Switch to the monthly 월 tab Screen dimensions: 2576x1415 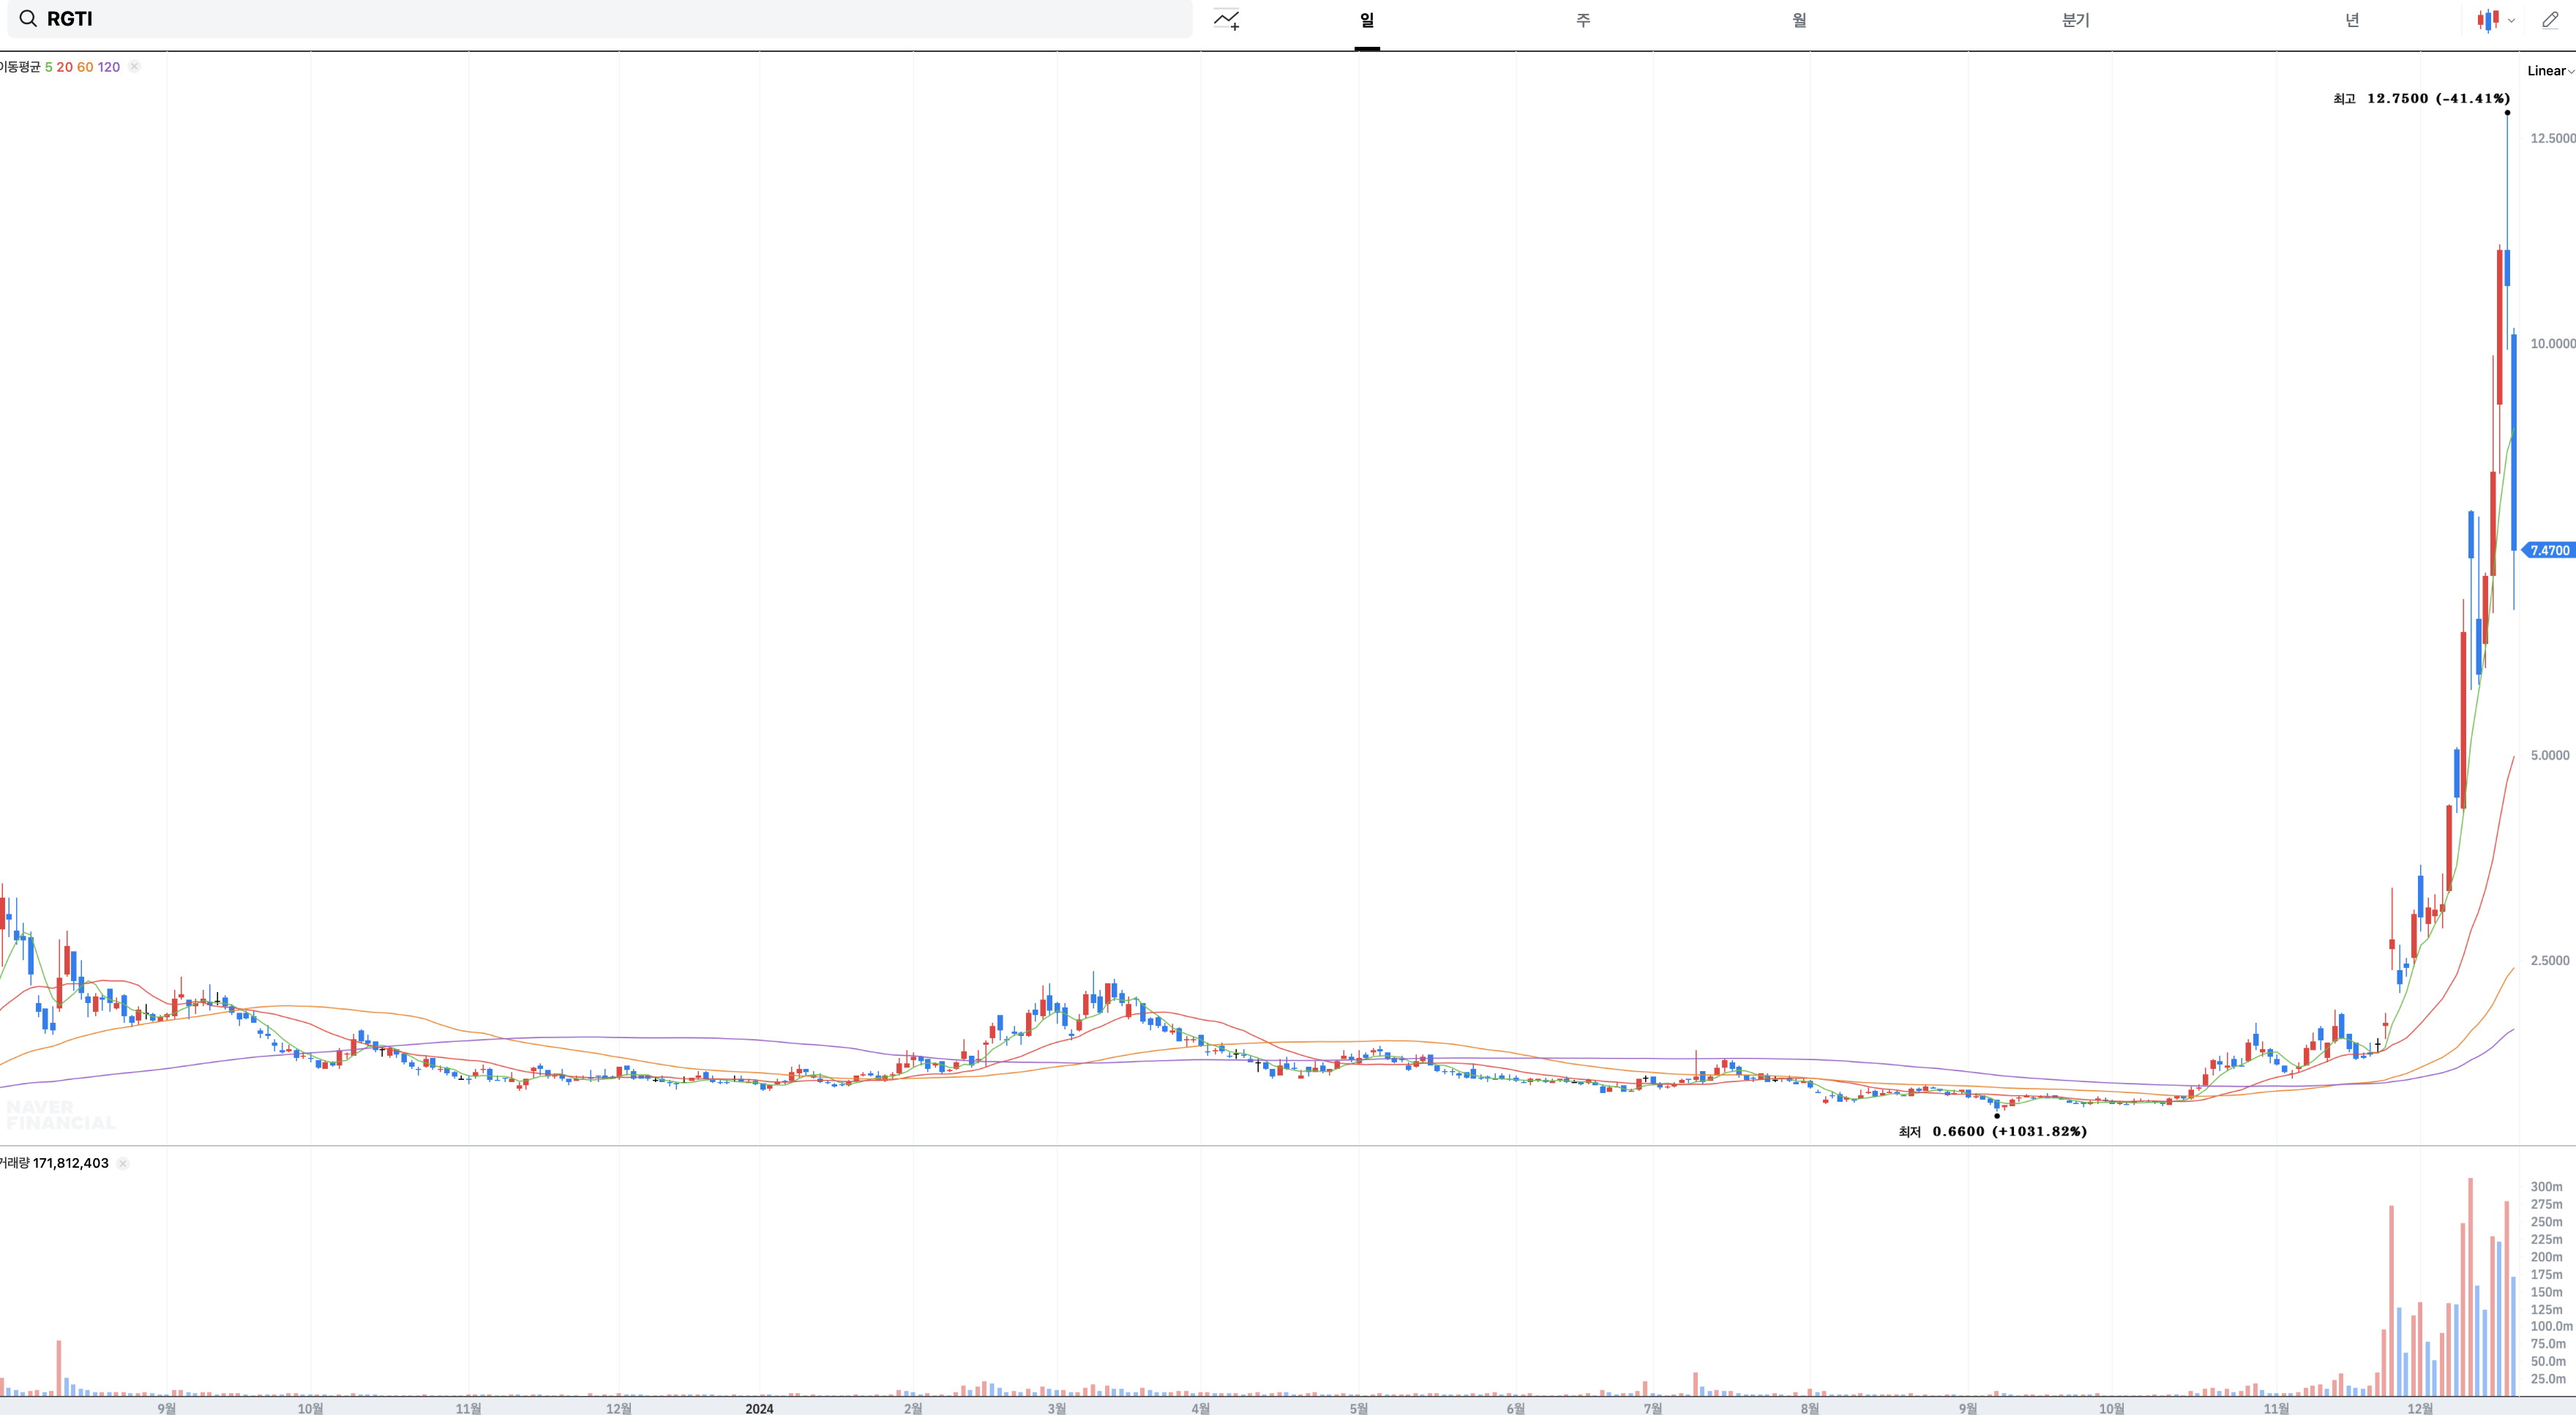1798,20
